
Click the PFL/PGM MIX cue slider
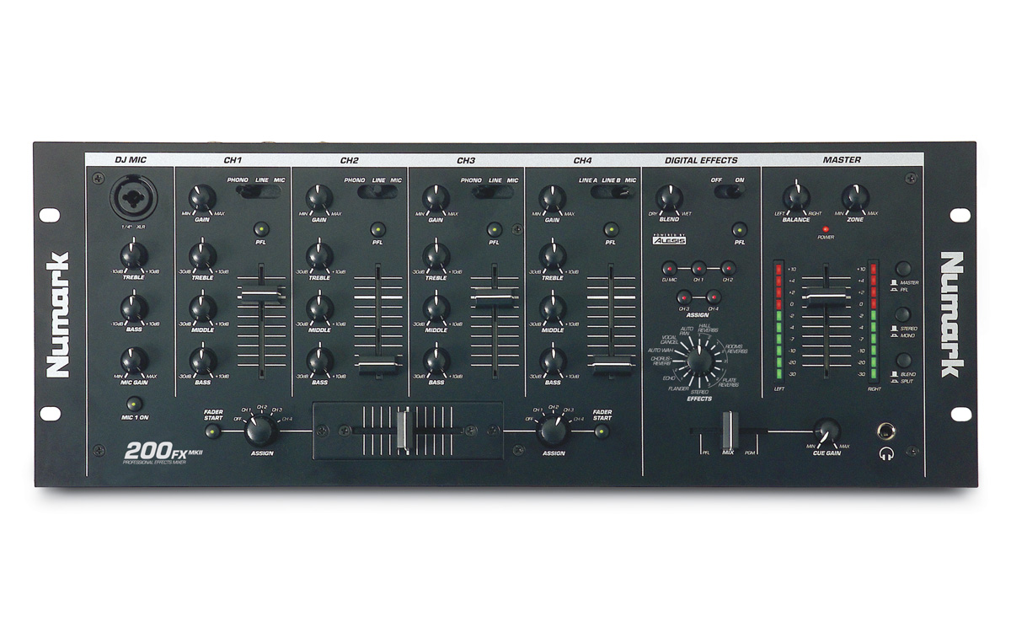point(730,431)
